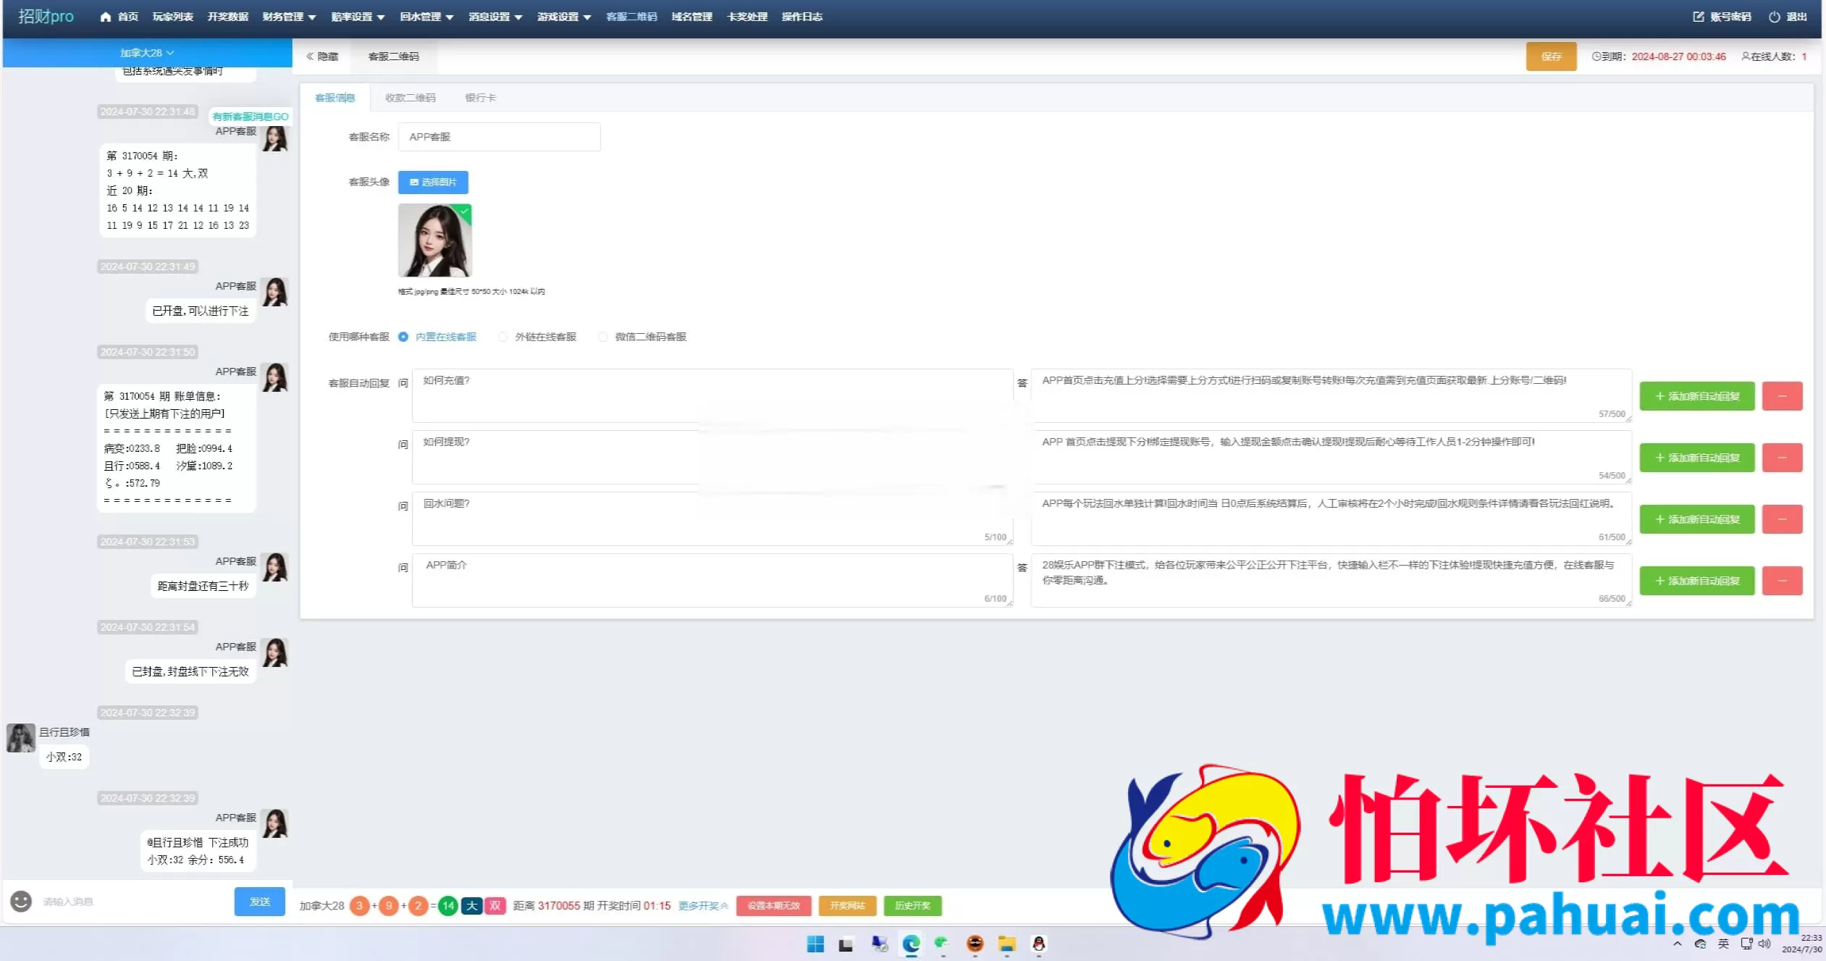Expand the 消息设置 dropdown menu
Viewport: 1826px width, 961px height.
[495, 17]
